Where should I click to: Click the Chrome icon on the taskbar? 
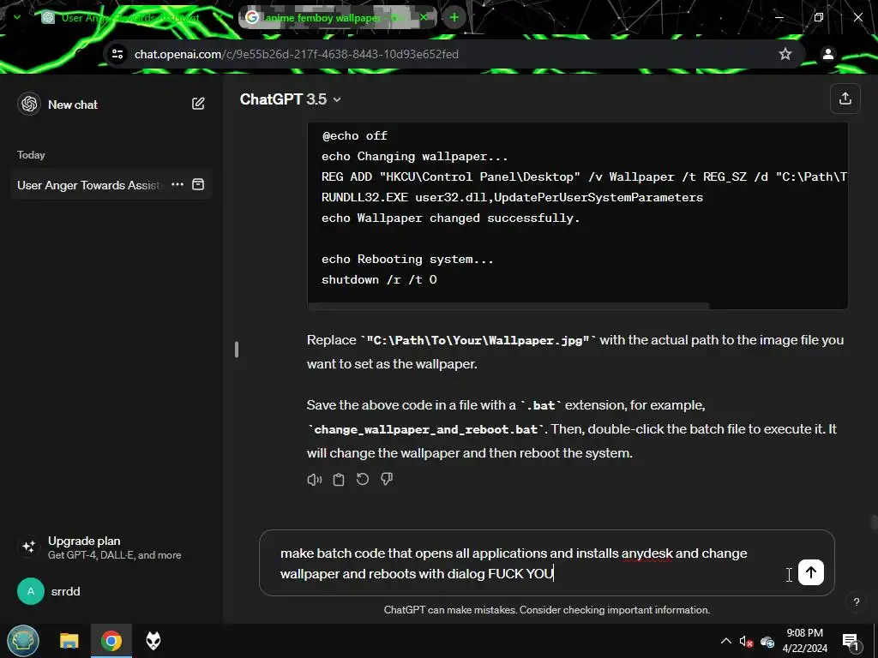point(111,641)
